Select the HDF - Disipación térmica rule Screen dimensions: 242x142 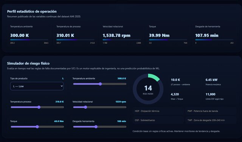[x=158, y=111]
